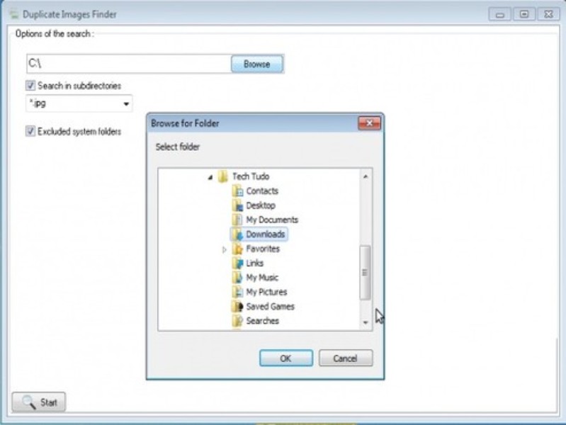Click Start search button

click(39, 402)
